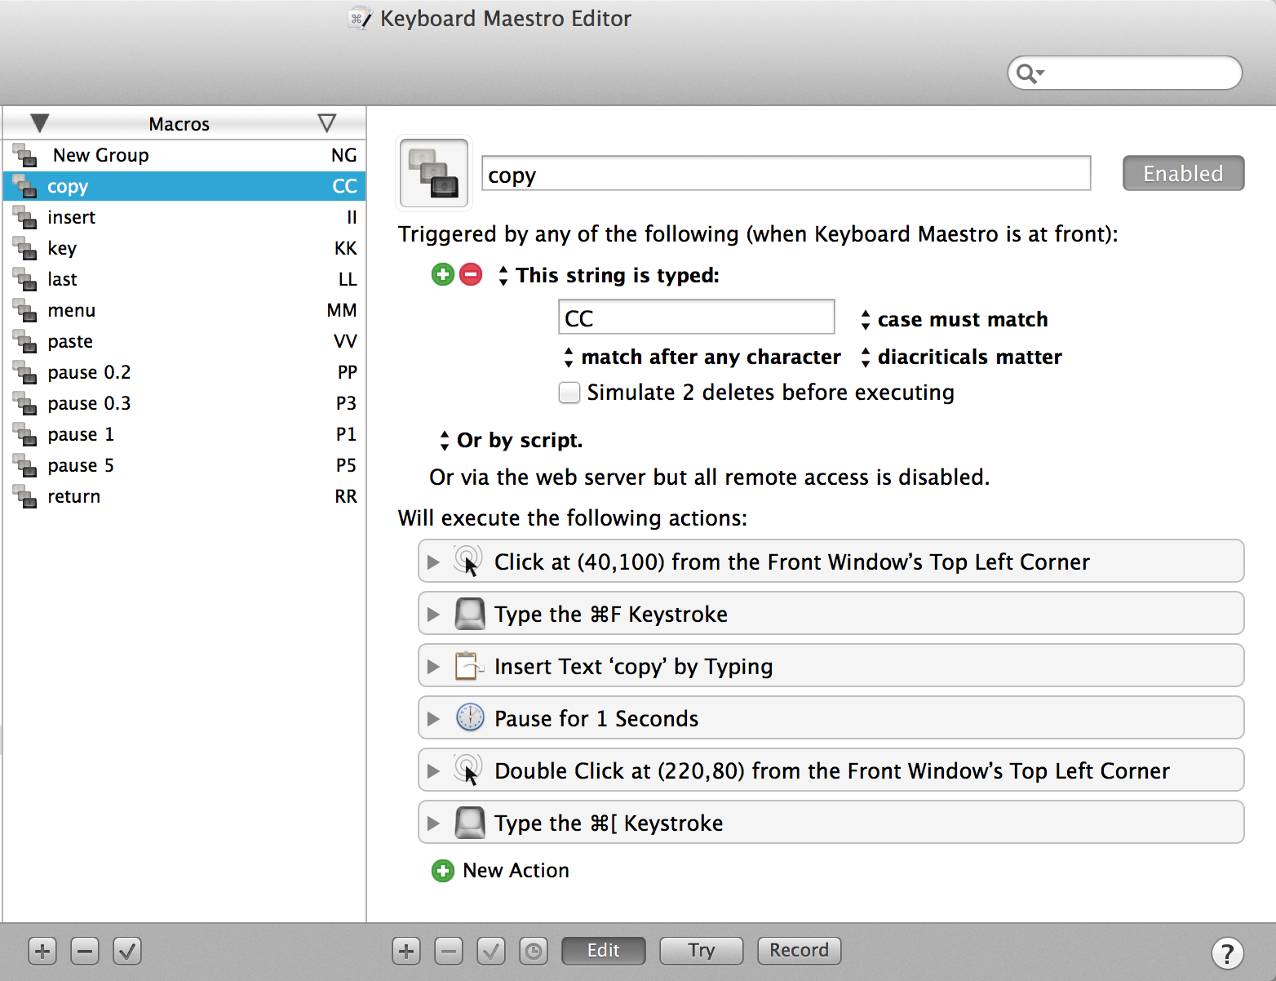Click outlined sort triangle in Macros header
This screenshot has width=1276, height=981.
pos(326,123)
